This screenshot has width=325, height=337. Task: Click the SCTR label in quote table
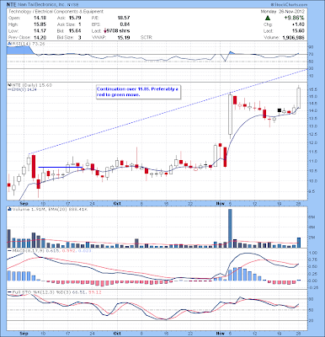point(146,37)
